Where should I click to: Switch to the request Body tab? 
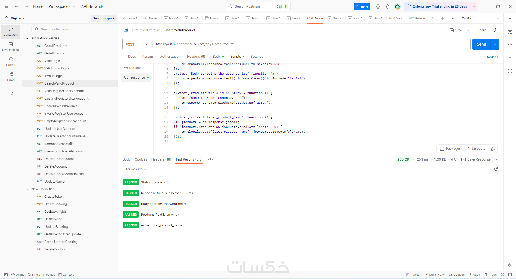[x=218, y=57]
